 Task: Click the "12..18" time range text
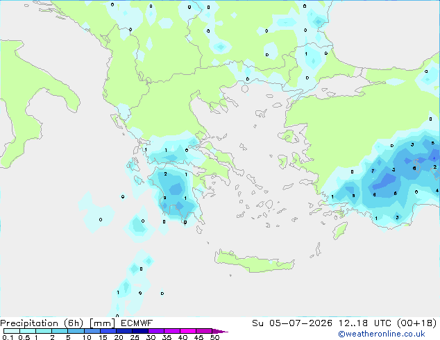click(x=353, y=323)
